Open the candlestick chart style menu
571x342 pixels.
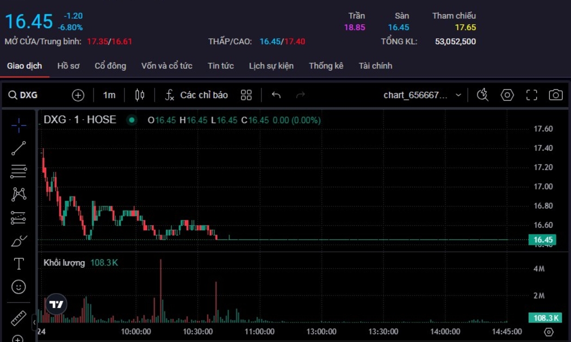pos(140,96)
